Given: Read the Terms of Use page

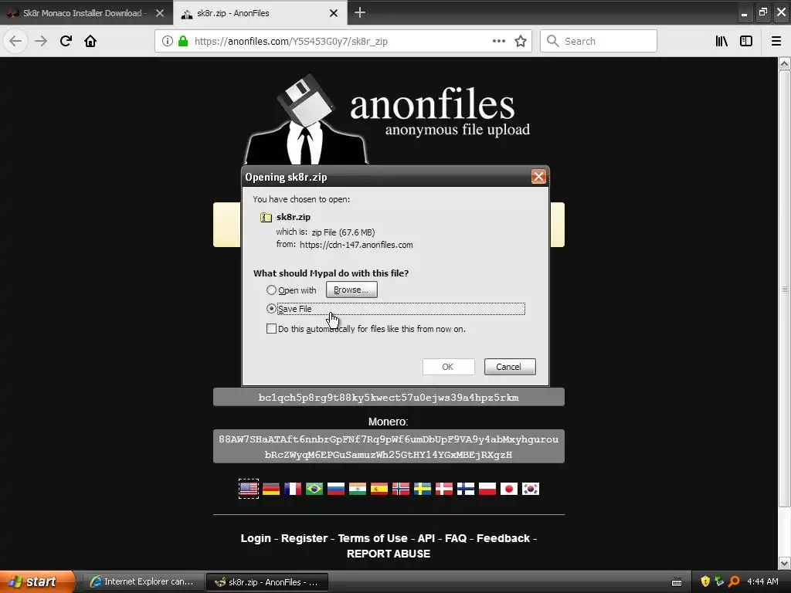Looking at the screenshot, I should [373, 538].
